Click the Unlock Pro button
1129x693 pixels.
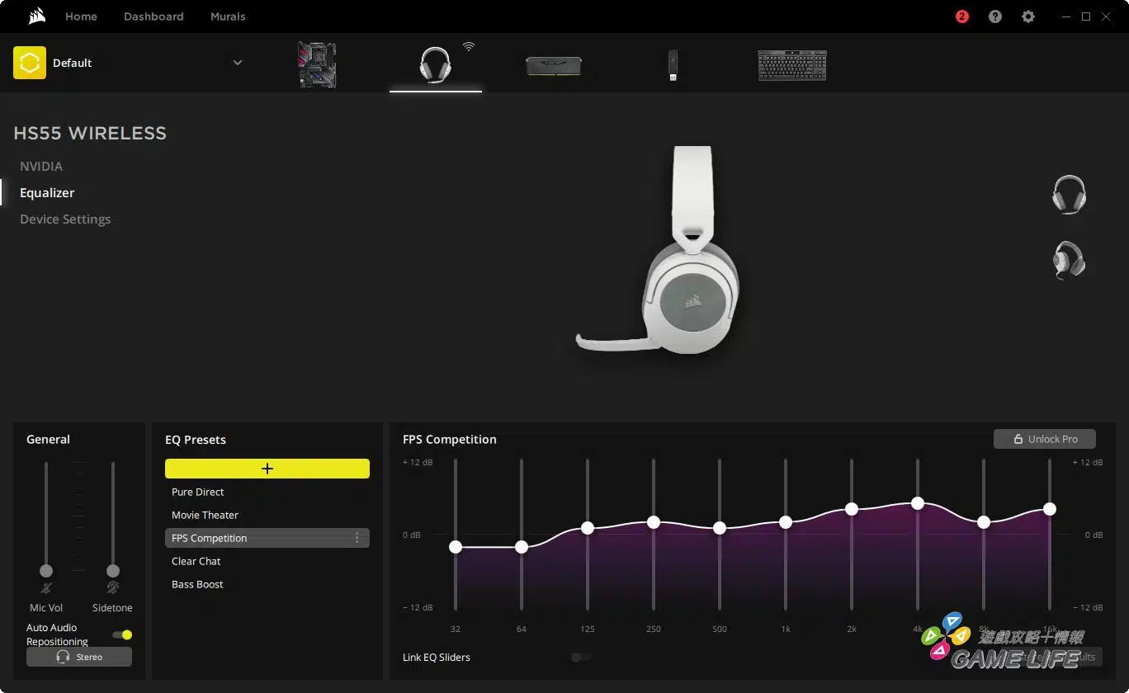click(1044, 439)
